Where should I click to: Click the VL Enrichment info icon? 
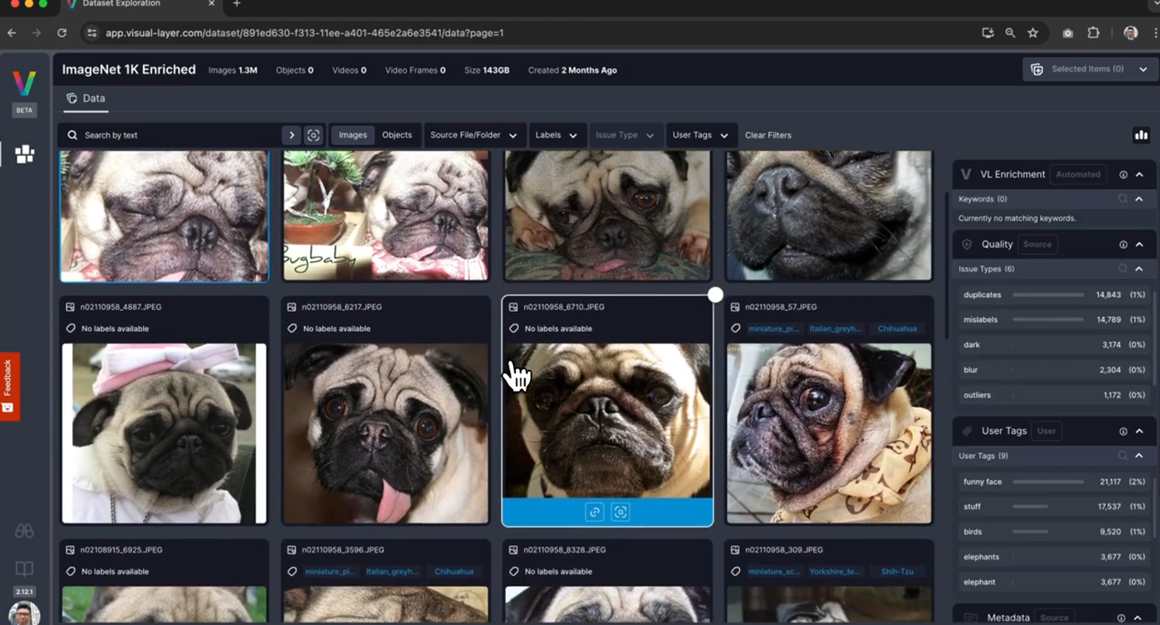click(x=1123, y=175)
